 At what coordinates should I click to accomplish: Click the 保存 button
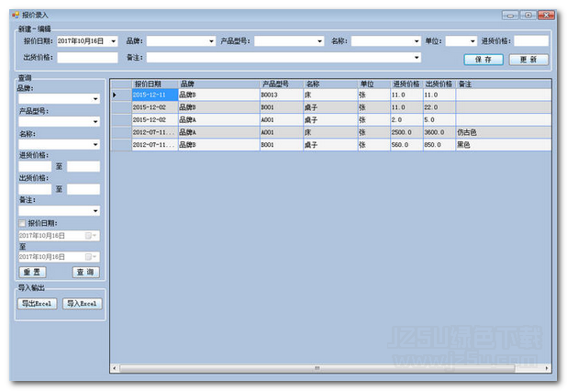(x=484, y=60)
